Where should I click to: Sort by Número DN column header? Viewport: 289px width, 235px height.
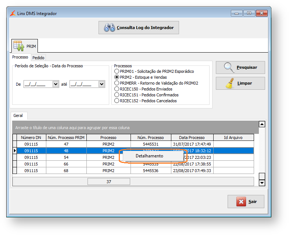[31, 138]
